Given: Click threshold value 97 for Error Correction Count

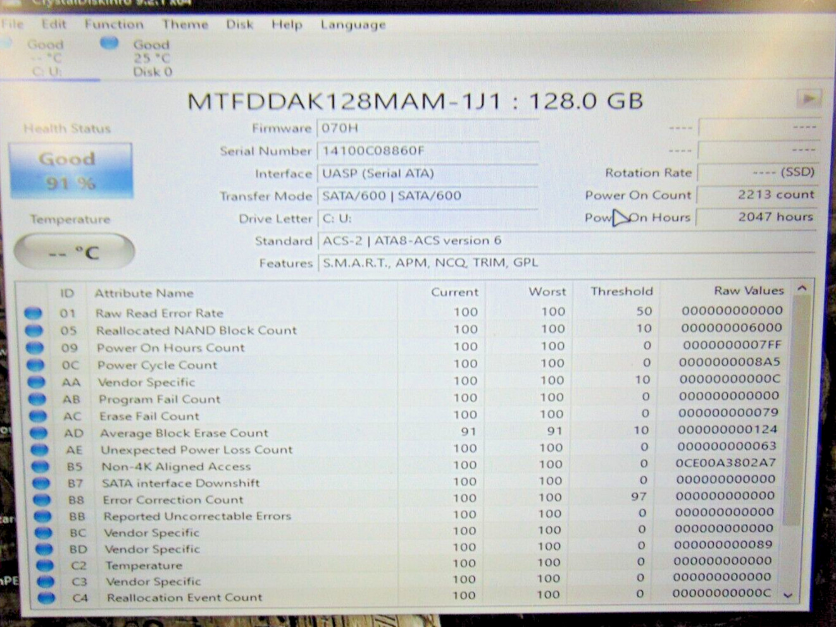Looking at the screenshot, I should (x=639, y=497).
